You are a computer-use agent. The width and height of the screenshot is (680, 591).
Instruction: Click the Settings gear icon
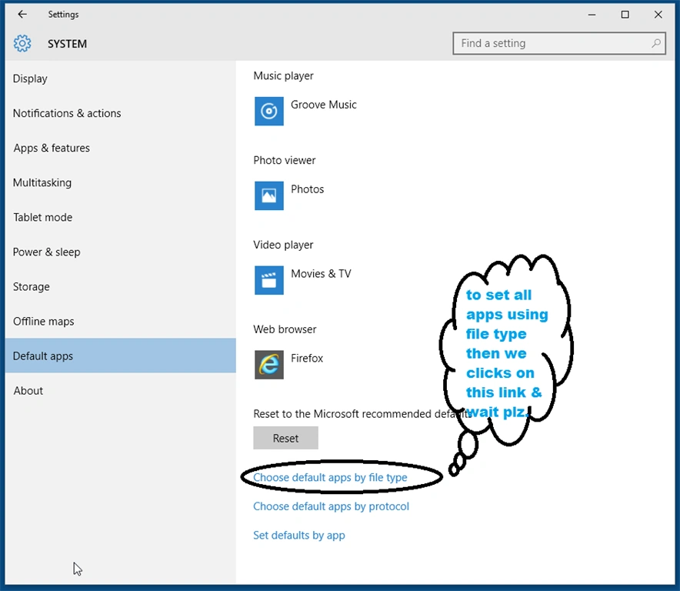pos(22,43)
